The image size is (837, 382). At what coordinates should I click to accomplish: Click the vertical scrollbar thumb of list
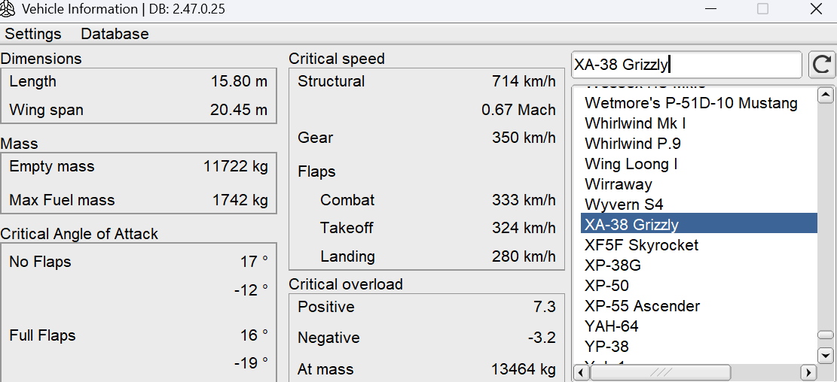pyautogui.click(x=826, y=335)
